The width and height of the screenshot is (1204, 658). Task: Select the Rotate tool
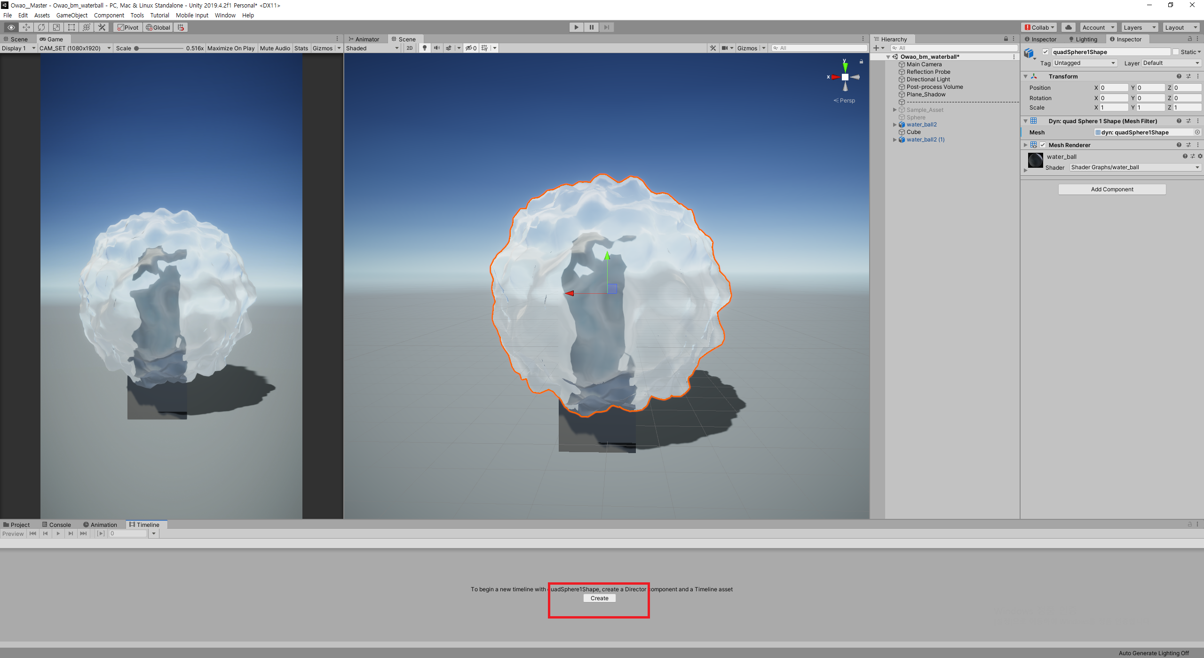[41, 27]
